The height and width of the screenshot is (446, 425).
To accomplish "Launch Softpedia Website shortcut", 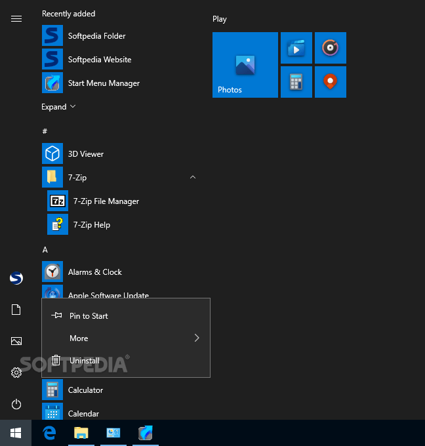I will [x=119, y=59].
